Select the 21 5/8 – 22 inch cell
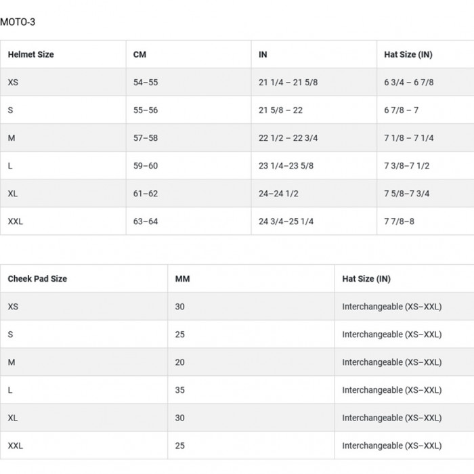This screenshot has height=474, width=474. tap(280, 110)
